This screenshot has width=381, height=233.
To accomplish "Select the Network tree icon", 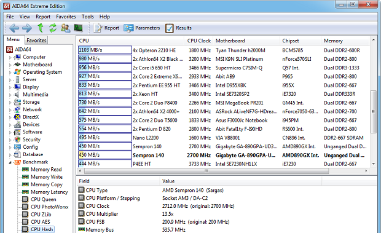I will click(17, 109).
